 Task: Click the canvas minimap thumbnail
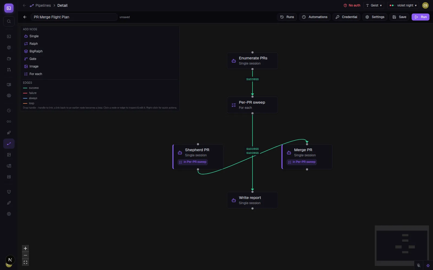point(402,246)
